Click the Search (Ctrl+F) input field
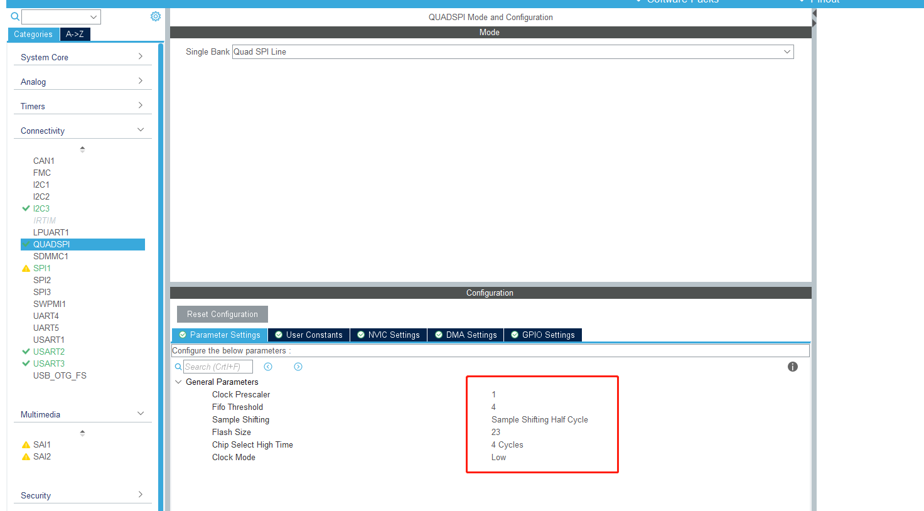The image size is (924, 511). pyautogui.click(x=218, y=367)
